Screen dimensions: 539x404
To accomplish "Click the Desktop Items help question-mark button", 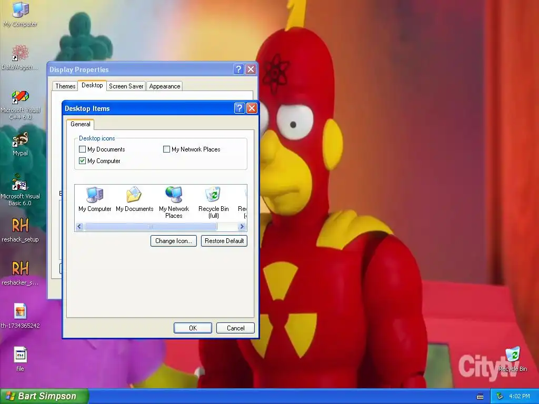I will tap(239, 108).
